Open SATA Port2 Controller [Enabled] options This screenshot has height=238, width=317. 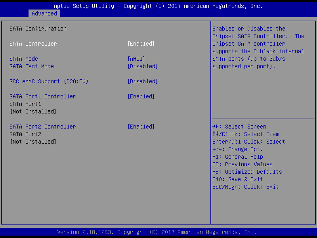point(141,127)
